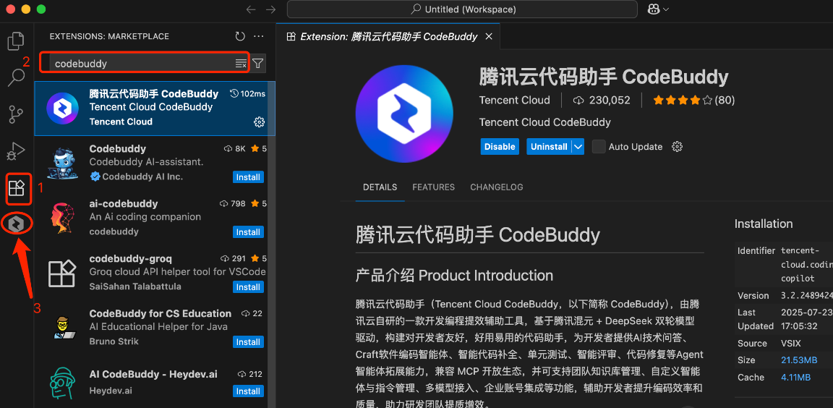Image resolution: width=833 pixels, height=408 pixels.
Task: Click the Untitled (Workspace) command center
Action: click(x=462, y=9)
